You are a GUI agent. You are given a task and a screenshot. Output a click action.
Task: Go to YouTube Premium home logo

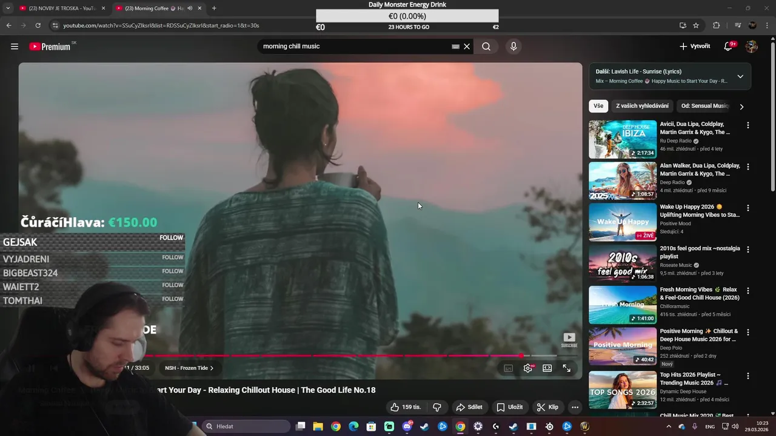pyautogui.click(x=50, y=47)
